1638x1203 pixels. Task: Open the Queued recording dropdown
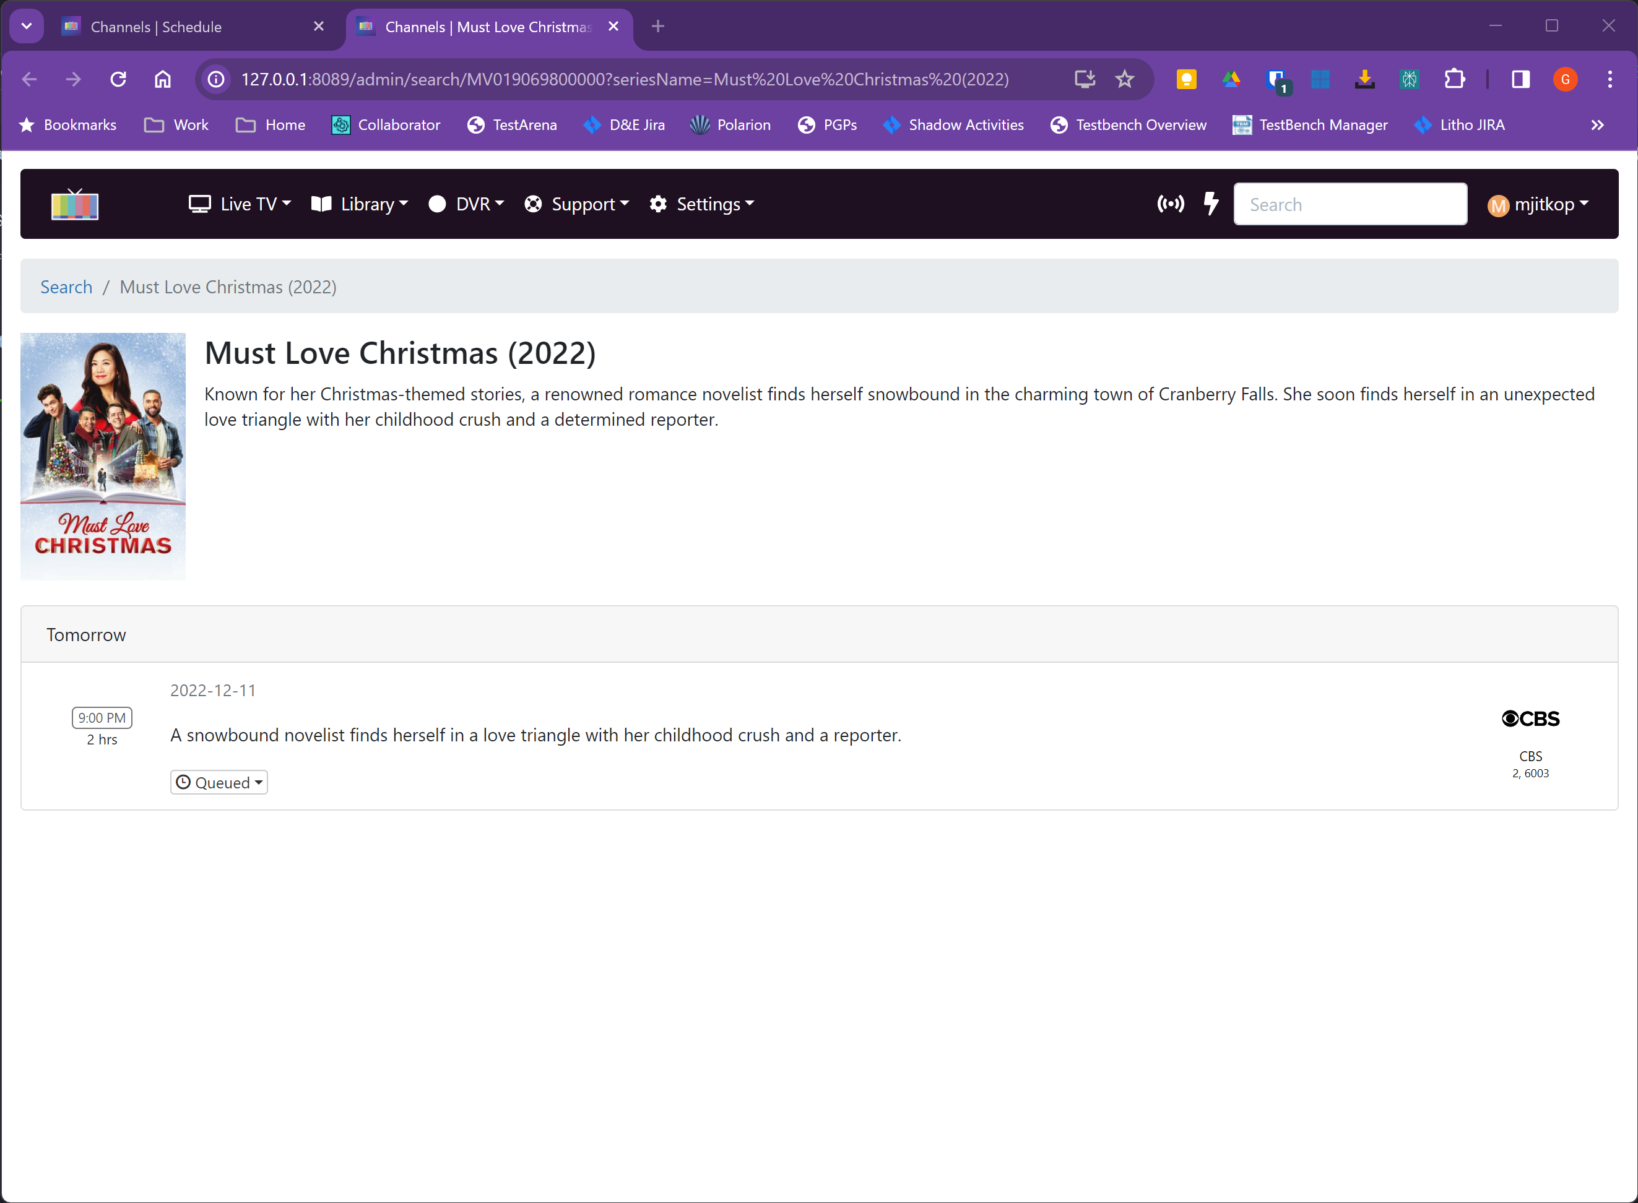219,783
